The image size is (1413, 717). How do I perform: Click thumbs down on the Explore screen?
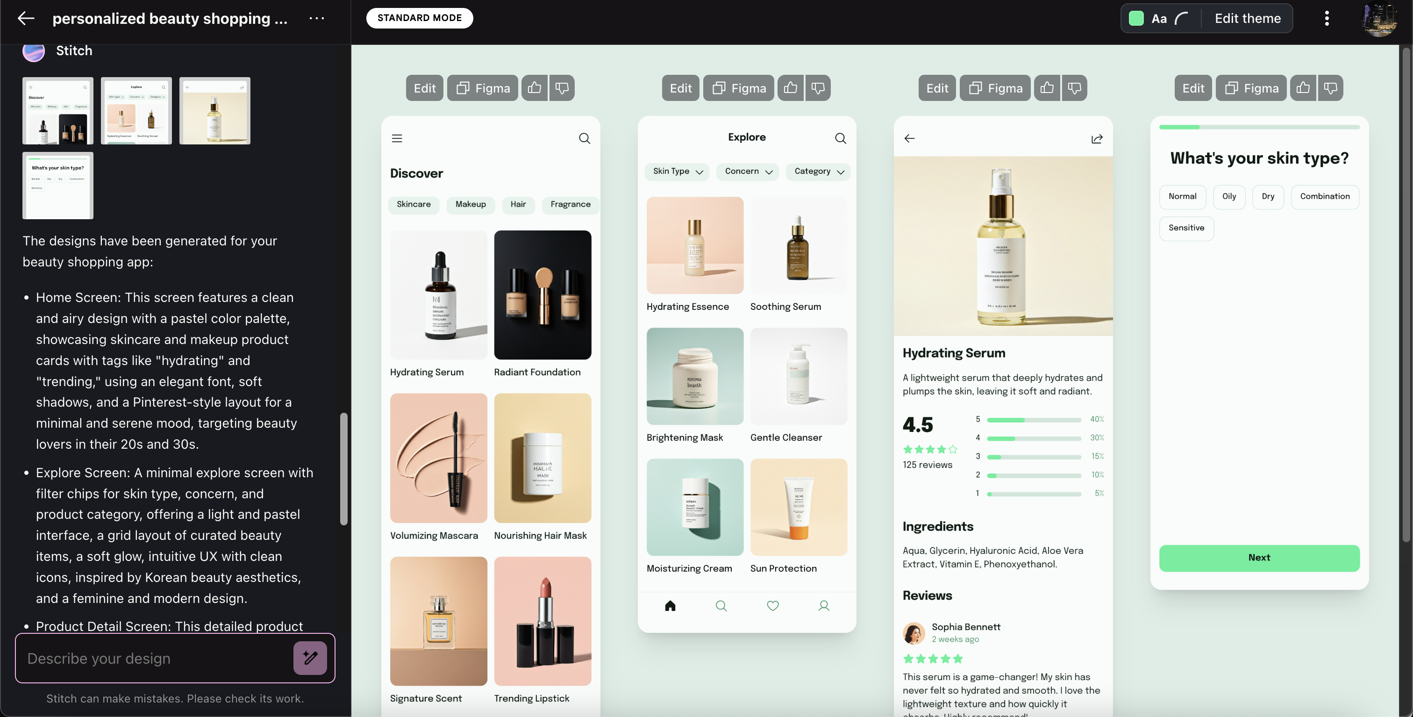(x=818, y=88)
